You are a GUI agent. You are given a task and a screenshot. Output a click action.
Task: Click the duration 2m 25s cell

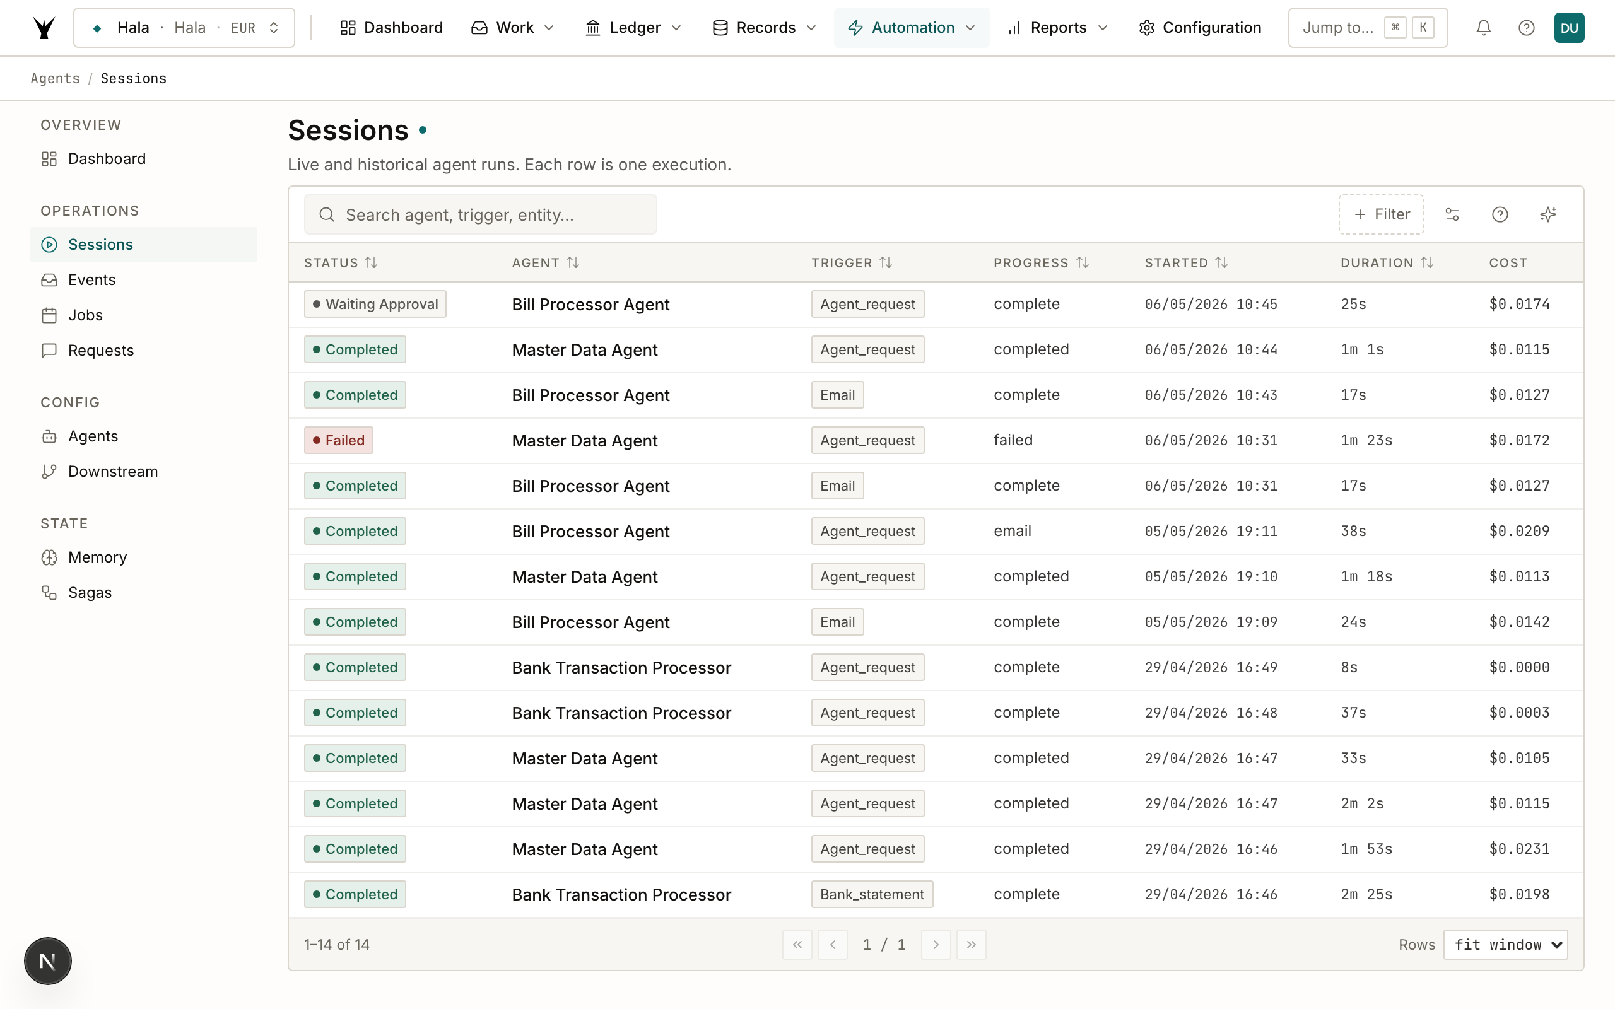tap(1366, 894)
